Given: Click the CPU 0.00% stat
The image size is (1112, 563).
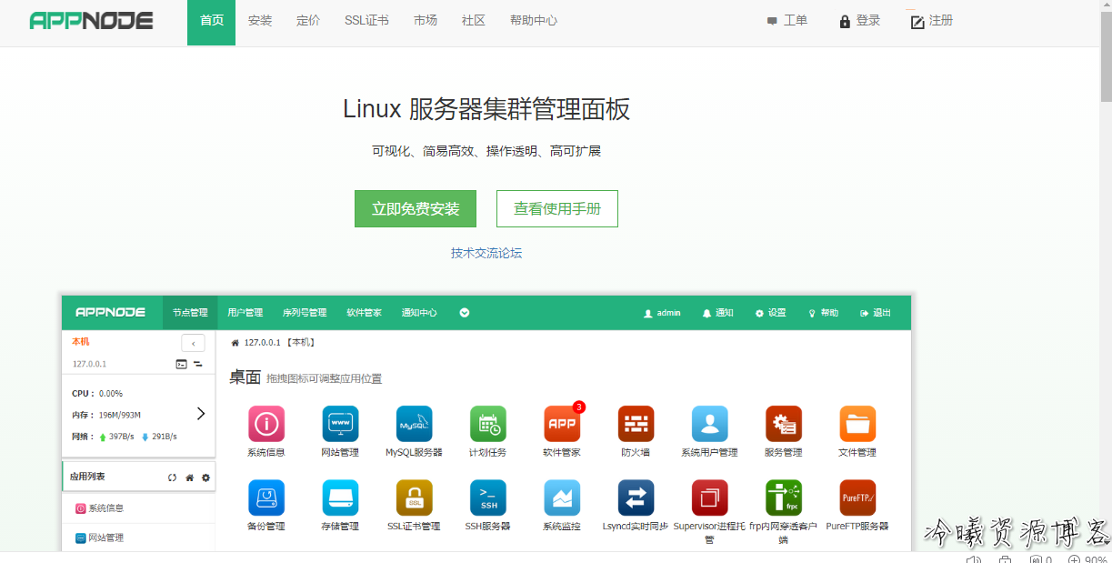Looking at the screenshot, I should click(x=97, y=394).
